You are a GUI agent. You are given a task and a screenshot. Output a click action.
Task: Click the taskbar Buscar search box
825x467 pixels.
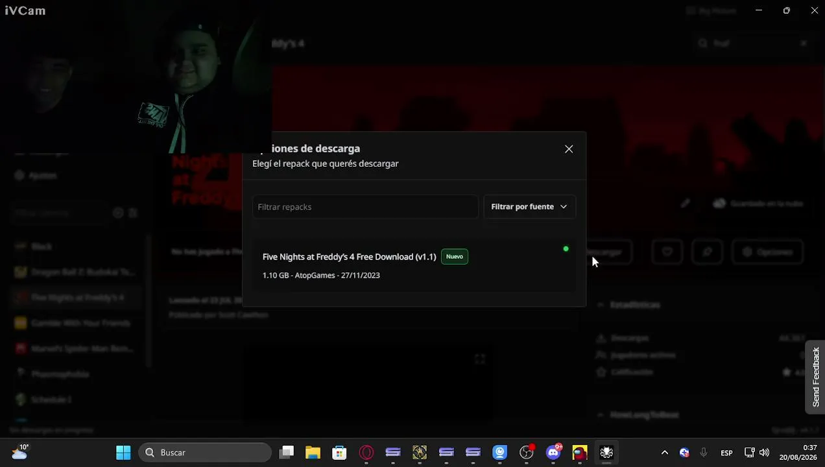tap(205, 452)
